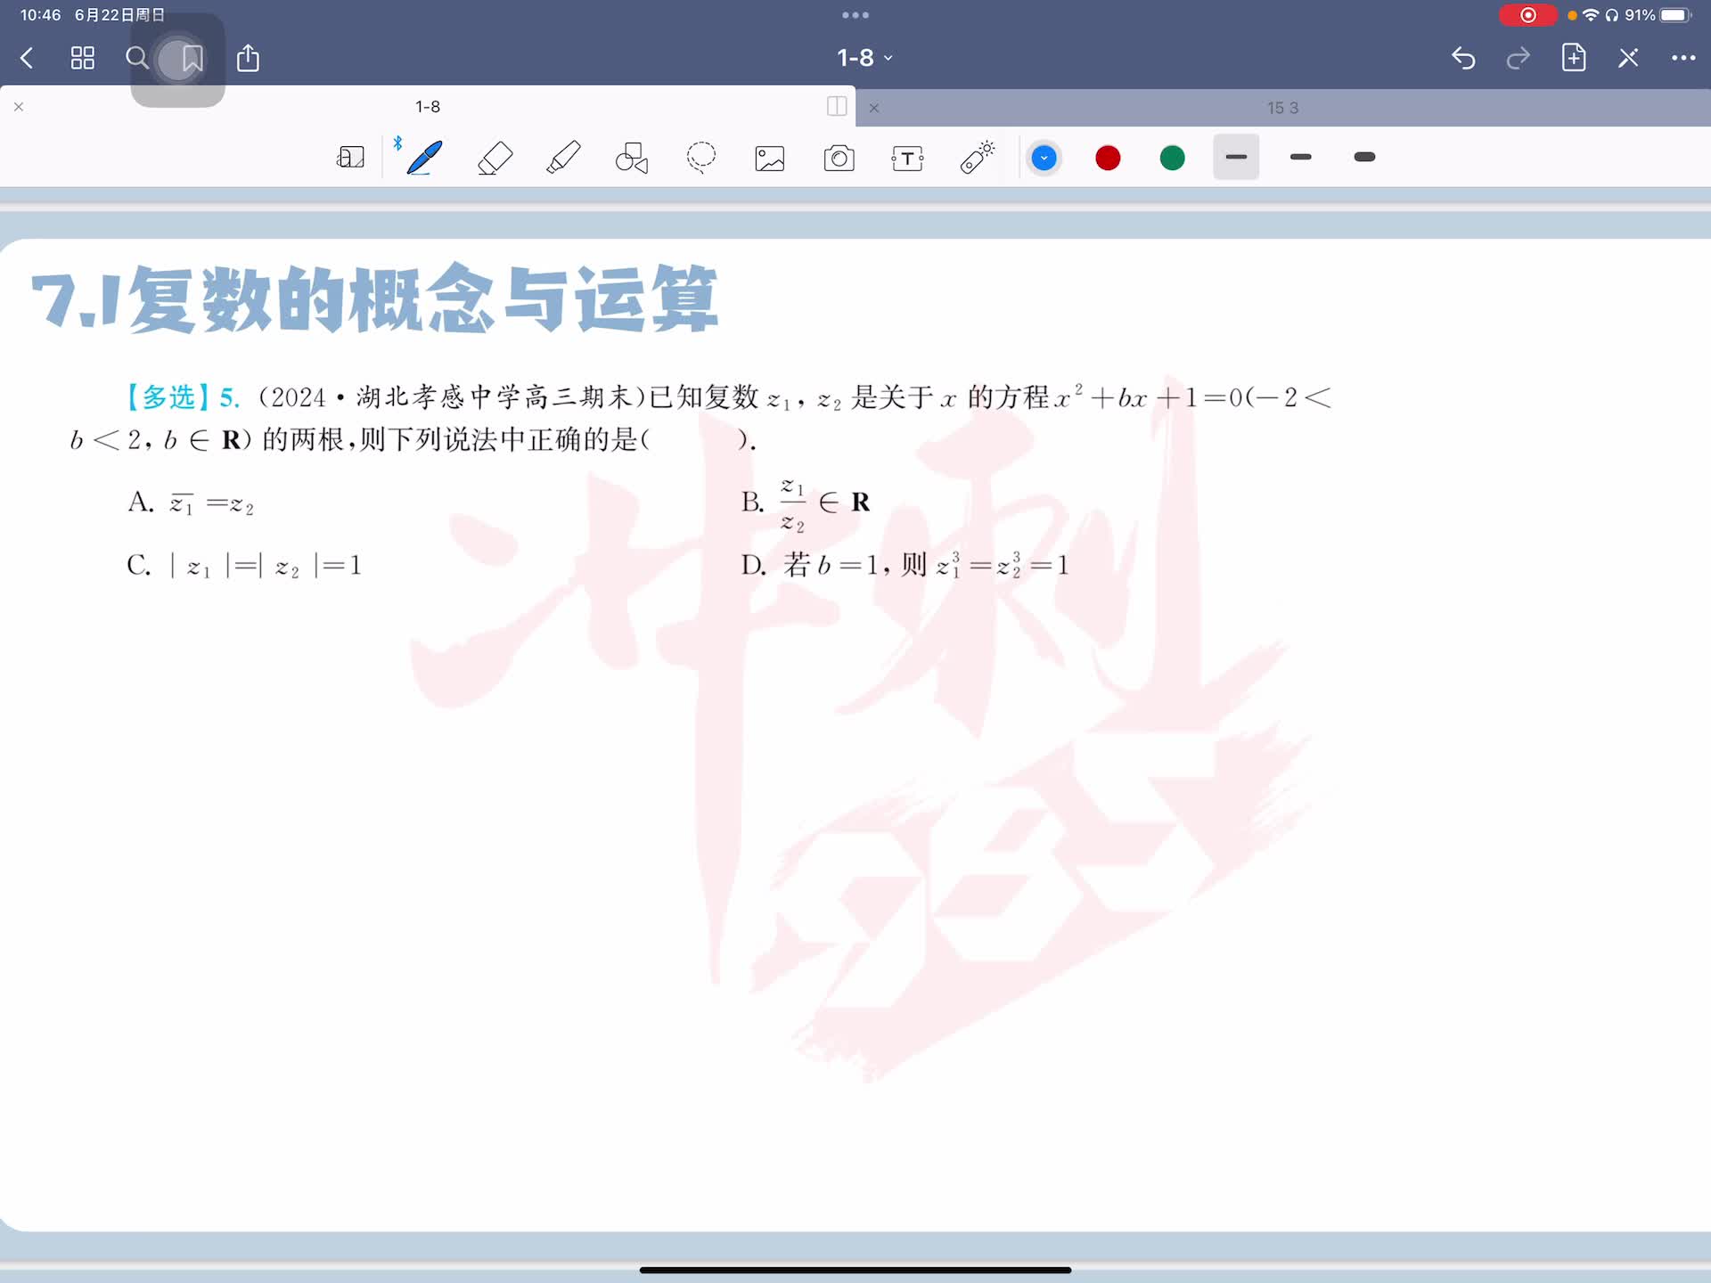Activate the Laser pointer tool
The width and height of the screenshot is (1711, 1283).
(x=977, y=158)
